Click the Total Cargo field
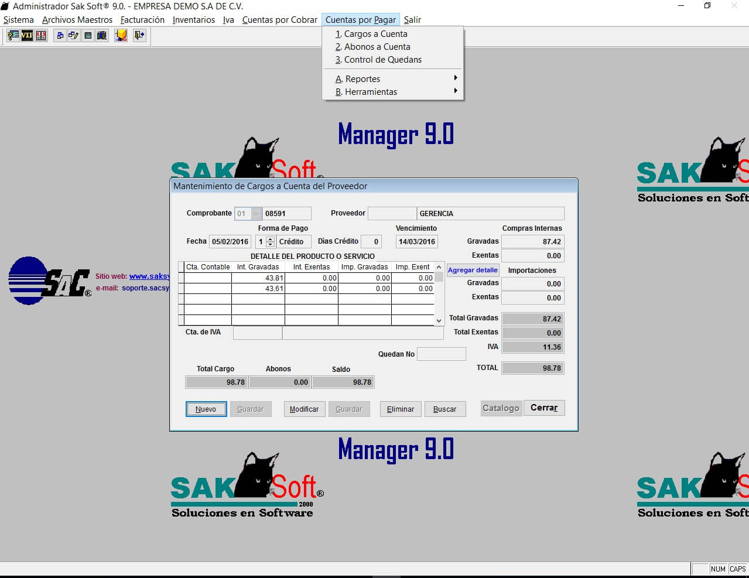 (217, 382)
